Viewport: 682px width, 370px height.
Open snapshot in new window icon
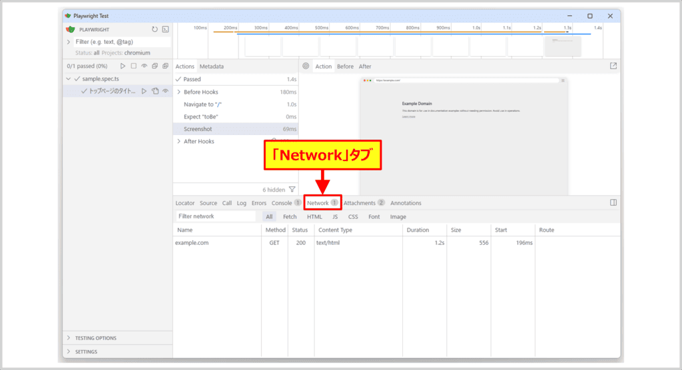point(613,66)
